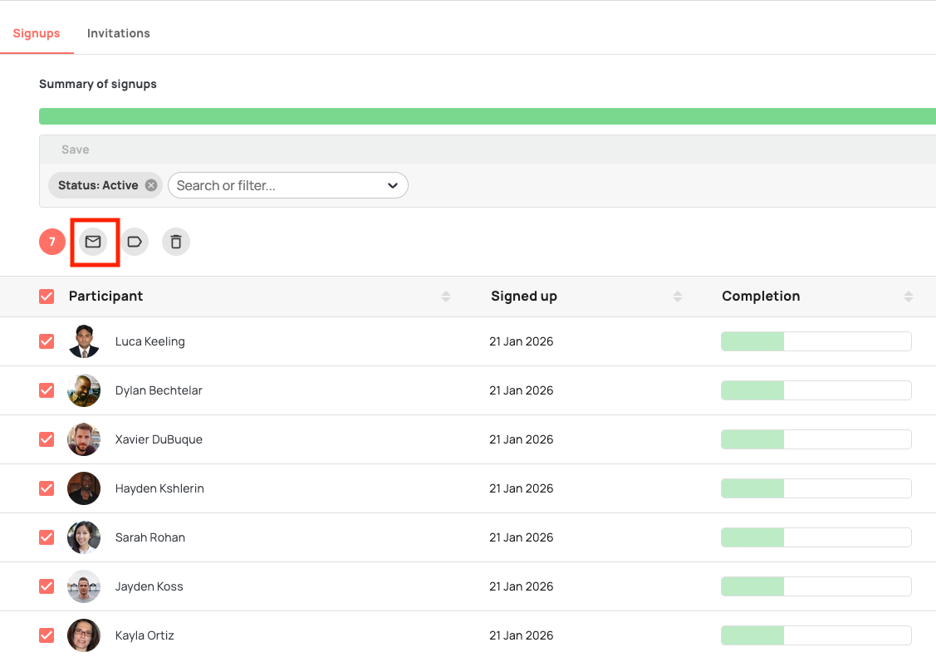Uncheck Dylan Bechtelar's checkbox
This screenshot has width=936, height=657.
47,390
